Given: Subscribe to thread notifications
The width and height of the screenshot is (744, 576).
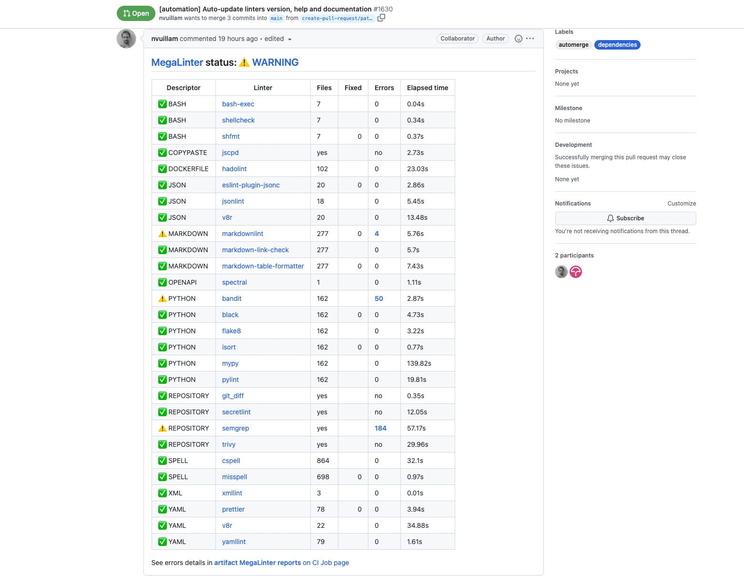Looking at the screenshot, I should click(625, 218).
